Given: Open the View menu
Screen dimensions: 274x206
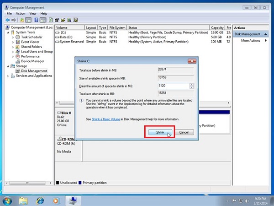Looking at the screenshot, I should click(33, 13).
